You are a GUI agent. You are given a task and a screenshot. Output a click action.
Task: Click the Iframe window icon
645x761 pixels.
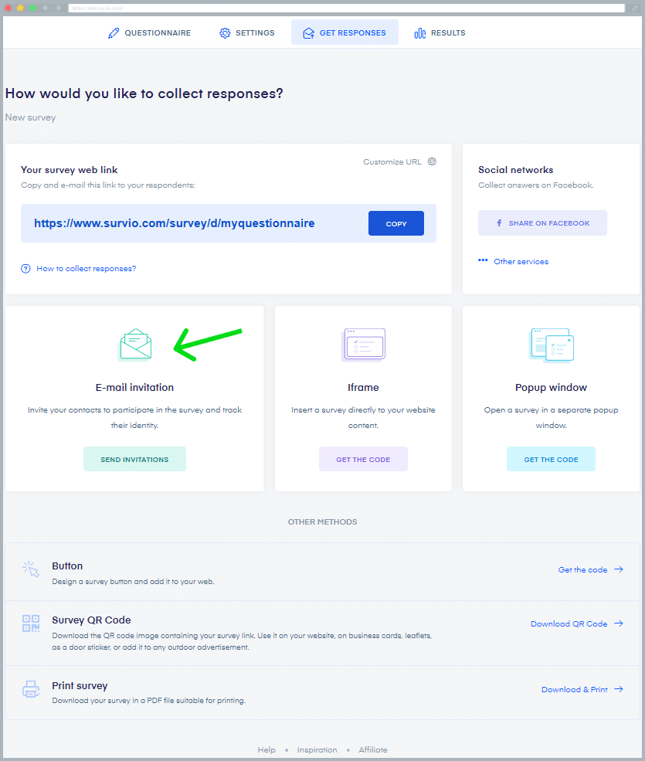tap(363, 344)
